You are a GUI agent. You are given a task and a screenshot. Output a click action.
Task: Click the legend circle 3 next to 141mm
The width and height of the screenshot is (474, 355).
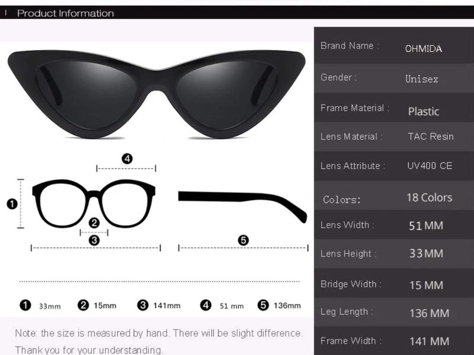click(x=143, y=305)
